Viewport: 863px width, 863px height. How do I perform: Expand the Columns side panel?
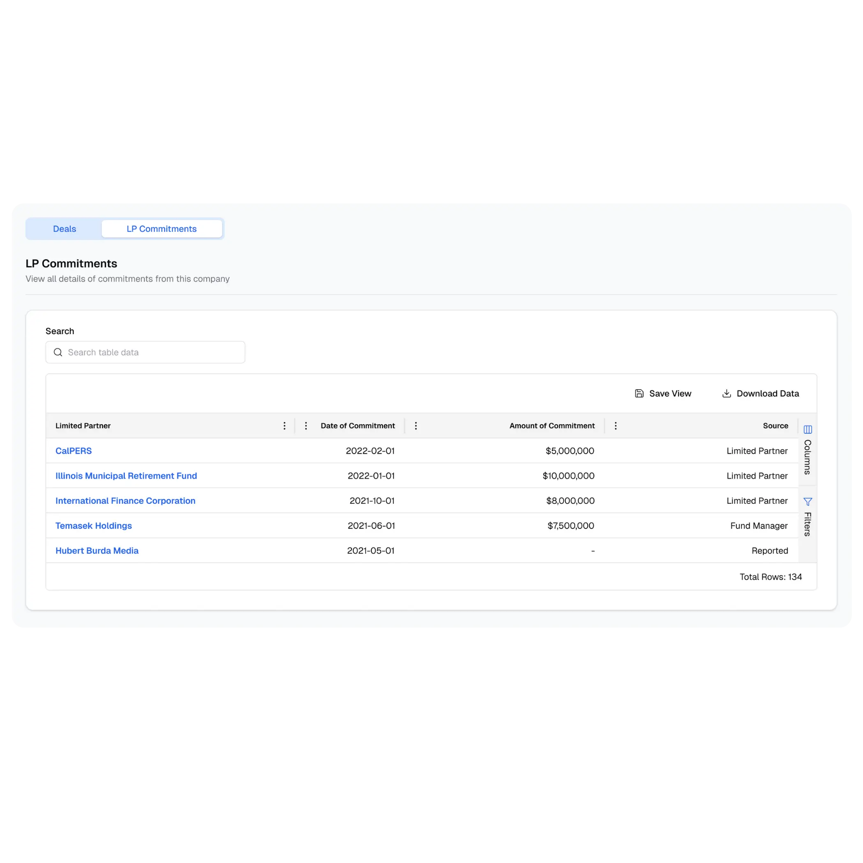coord(808,457)
